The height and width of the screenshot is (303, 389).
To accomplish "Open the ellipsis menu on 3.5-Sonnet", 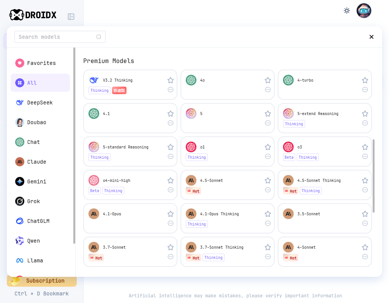I will pyautogui.click(x=365, y=223).
